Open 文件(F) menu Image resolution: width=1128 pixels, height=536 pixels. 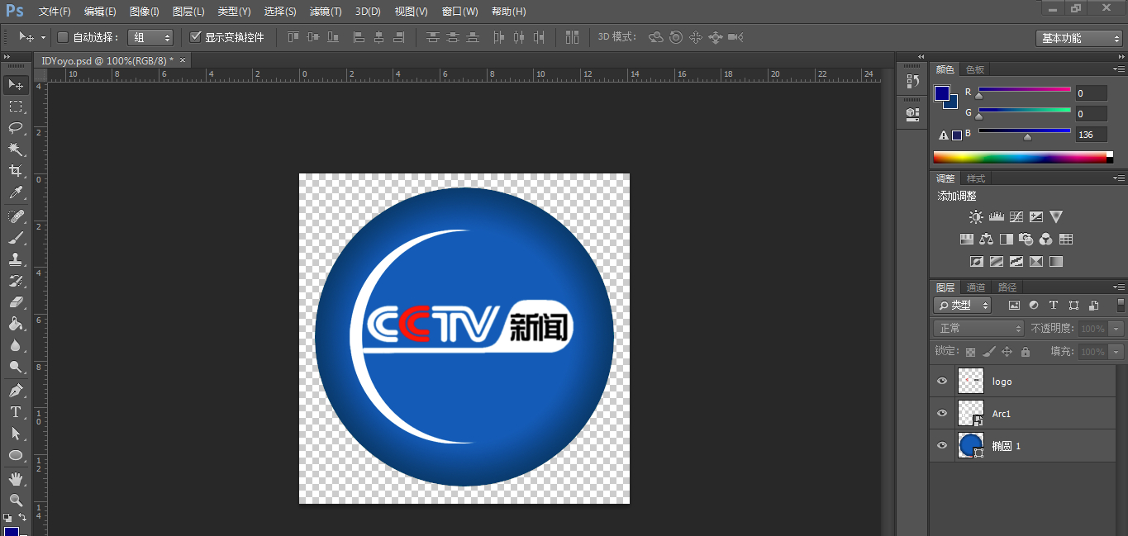pyautogui.click(x=55, y=12)
